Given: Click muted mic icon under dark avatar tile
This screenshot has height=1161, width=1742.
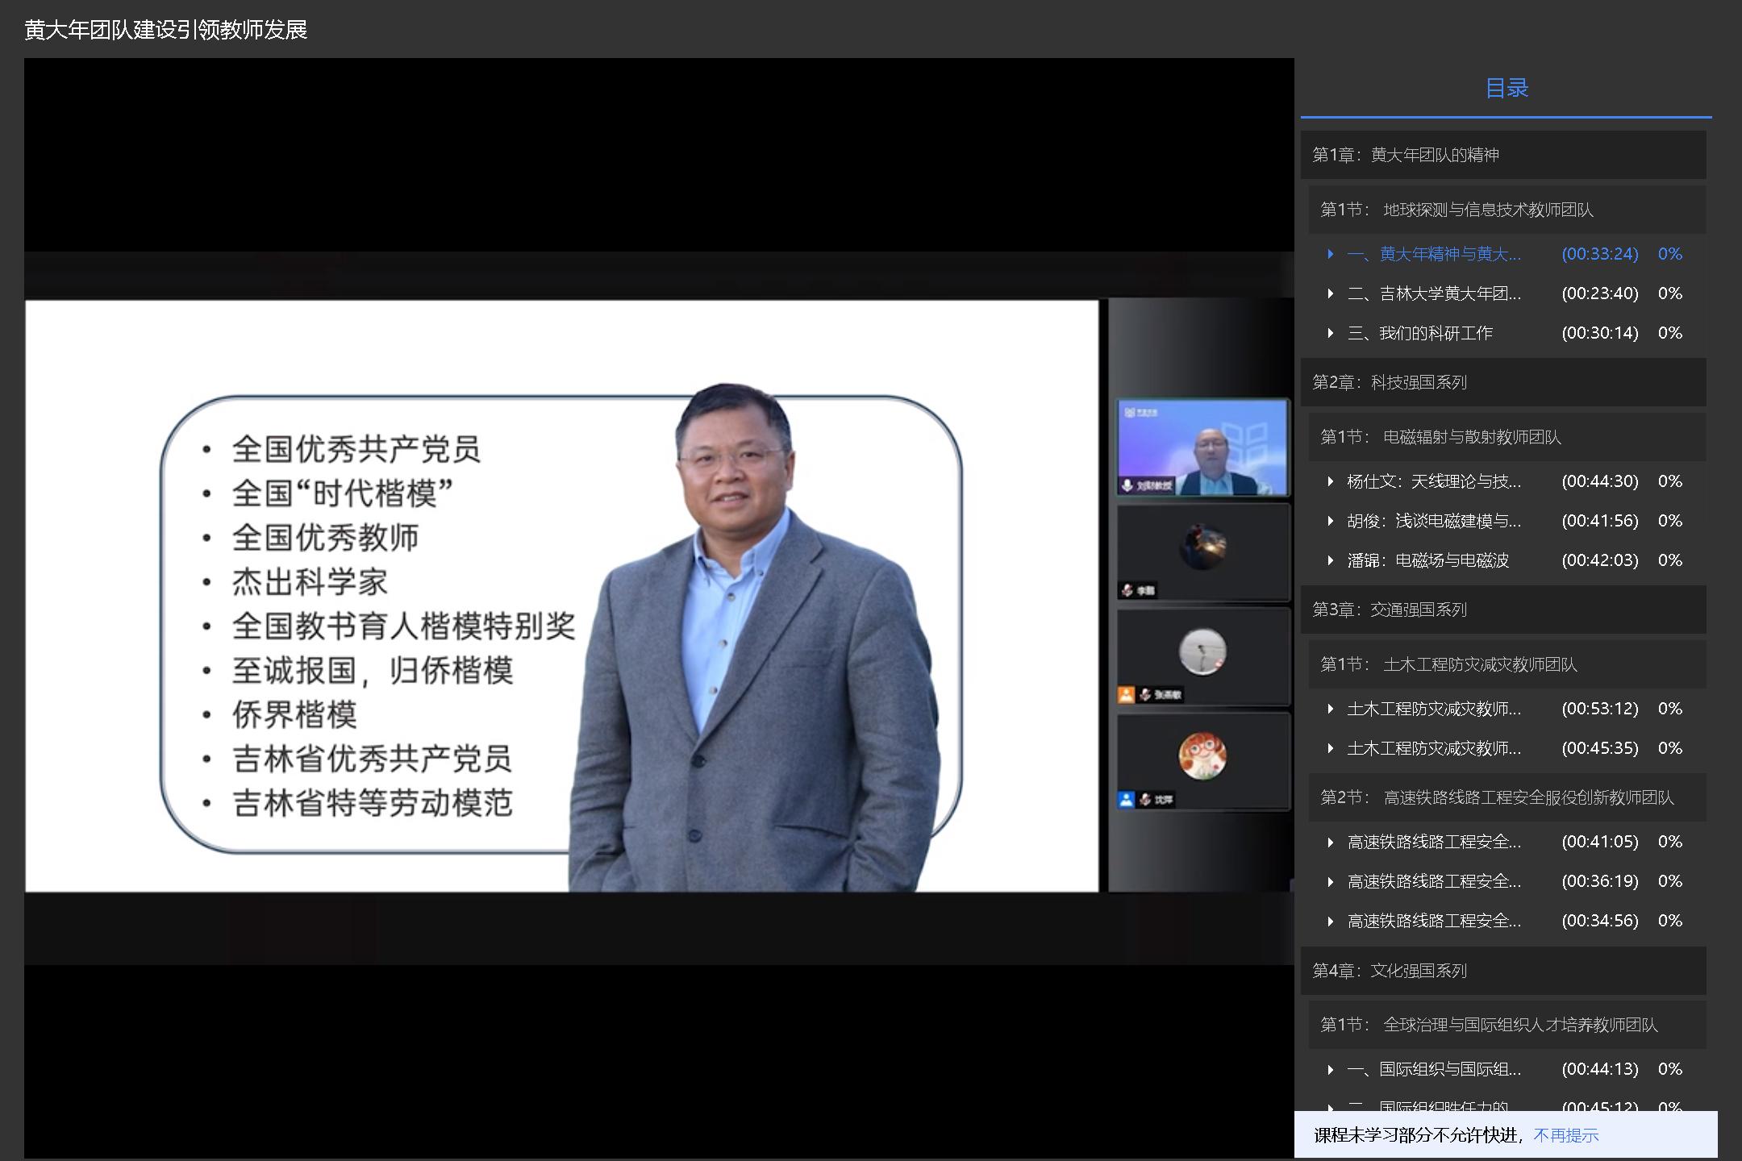Looking at the screenshot, I should pyautogui.click(x=1127, y=590).
